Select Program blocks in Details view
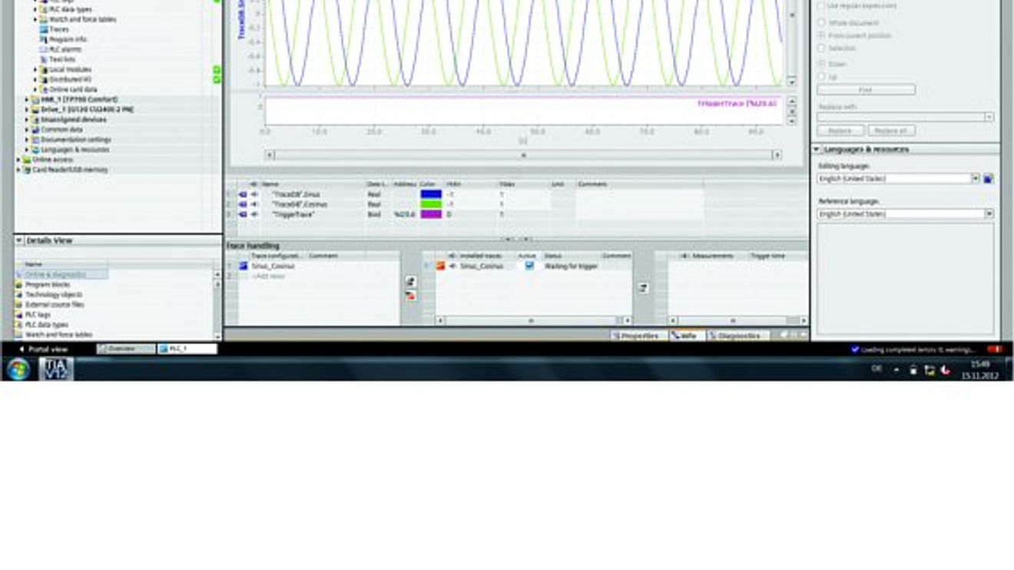 click(x=48, y=284)
